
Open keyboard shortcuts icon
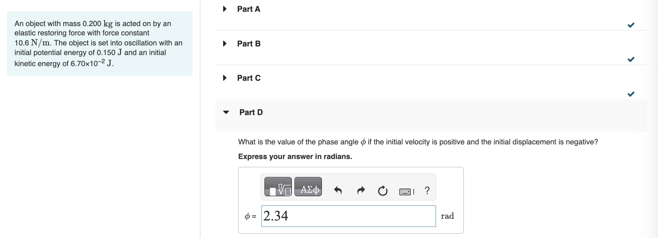(406, 192)
